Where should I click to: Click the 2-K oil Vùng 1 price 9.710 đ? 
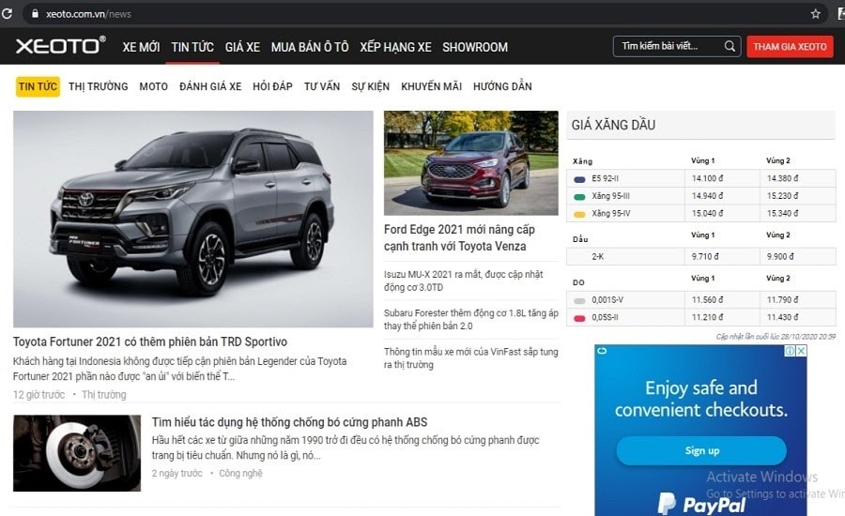point(705,256)
